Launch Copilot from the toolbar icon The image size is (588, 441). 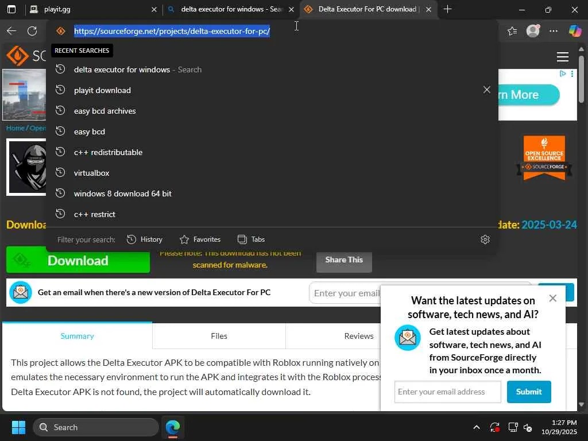[574, 31]
